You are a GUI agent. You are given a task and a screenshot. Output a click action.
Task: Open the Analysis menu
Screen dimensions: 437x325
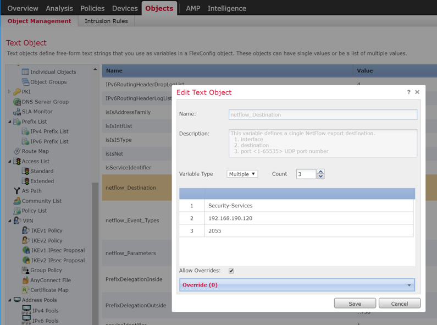tap(59, 8)
